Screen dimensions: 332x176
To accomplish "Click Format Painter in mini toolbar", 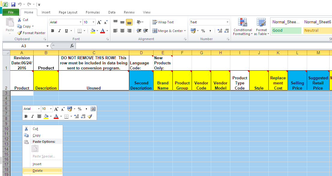I will click(90, 116).
